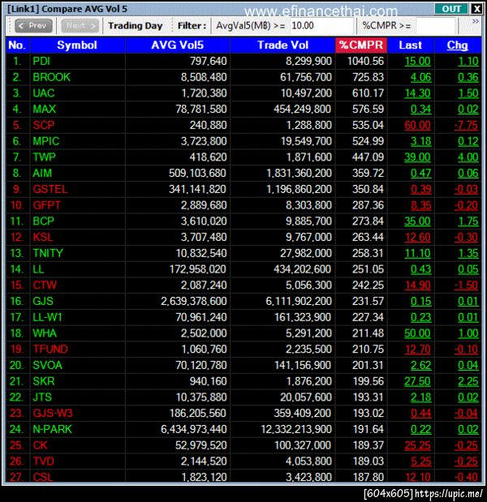The width and height of the screenshot is (487, 502).
Task: Select the GSTEL symbol
Action: 50,189
